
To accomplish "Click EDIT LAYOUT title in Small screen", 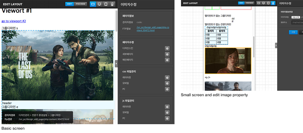I will [x=190, y=3].
